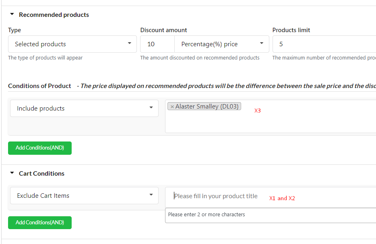Open the Selected products type dropdown
The height and width of the screenshot is (244, 376).
[x=72, y=44]
